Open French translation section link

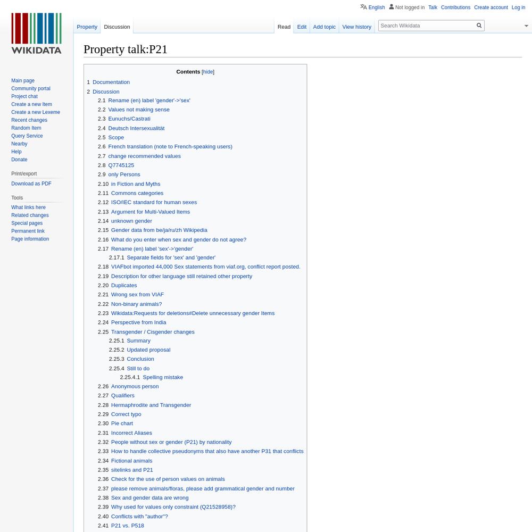pyautogui.click(x=170, y=147)
